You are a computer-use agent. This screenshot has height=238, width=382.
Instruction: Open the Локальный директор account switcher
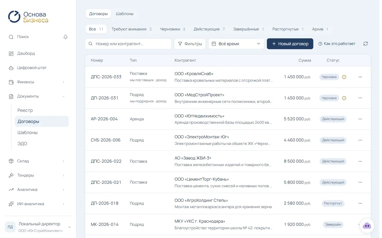[38, 227]
